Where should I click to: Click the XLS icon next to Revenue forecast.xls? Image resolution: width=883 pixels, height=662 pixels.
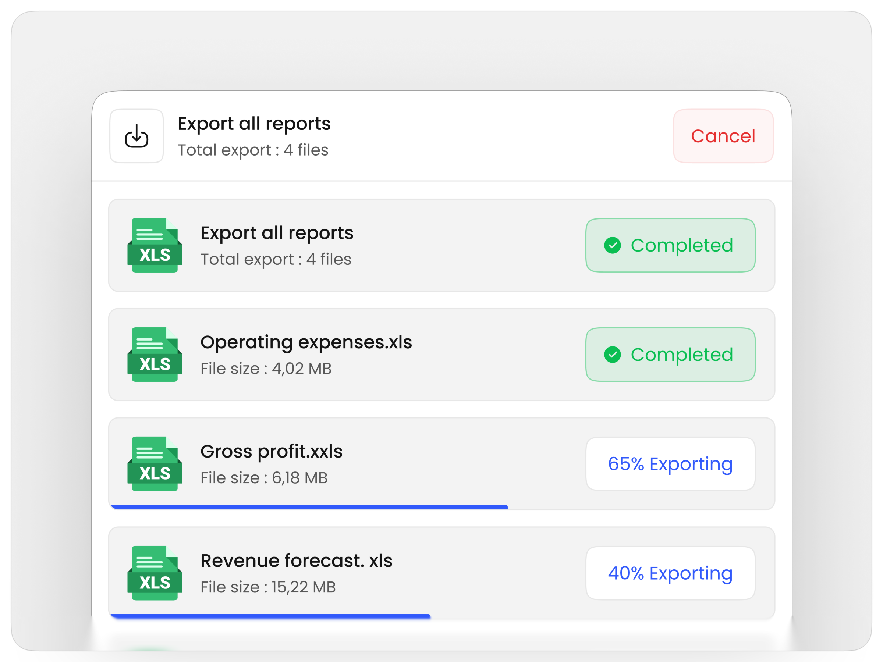click(x=155, y=573)
